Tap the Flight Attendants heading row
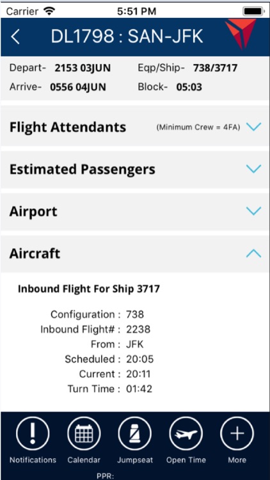This screenshot has width=270, height=480. (x=135, y=127)
